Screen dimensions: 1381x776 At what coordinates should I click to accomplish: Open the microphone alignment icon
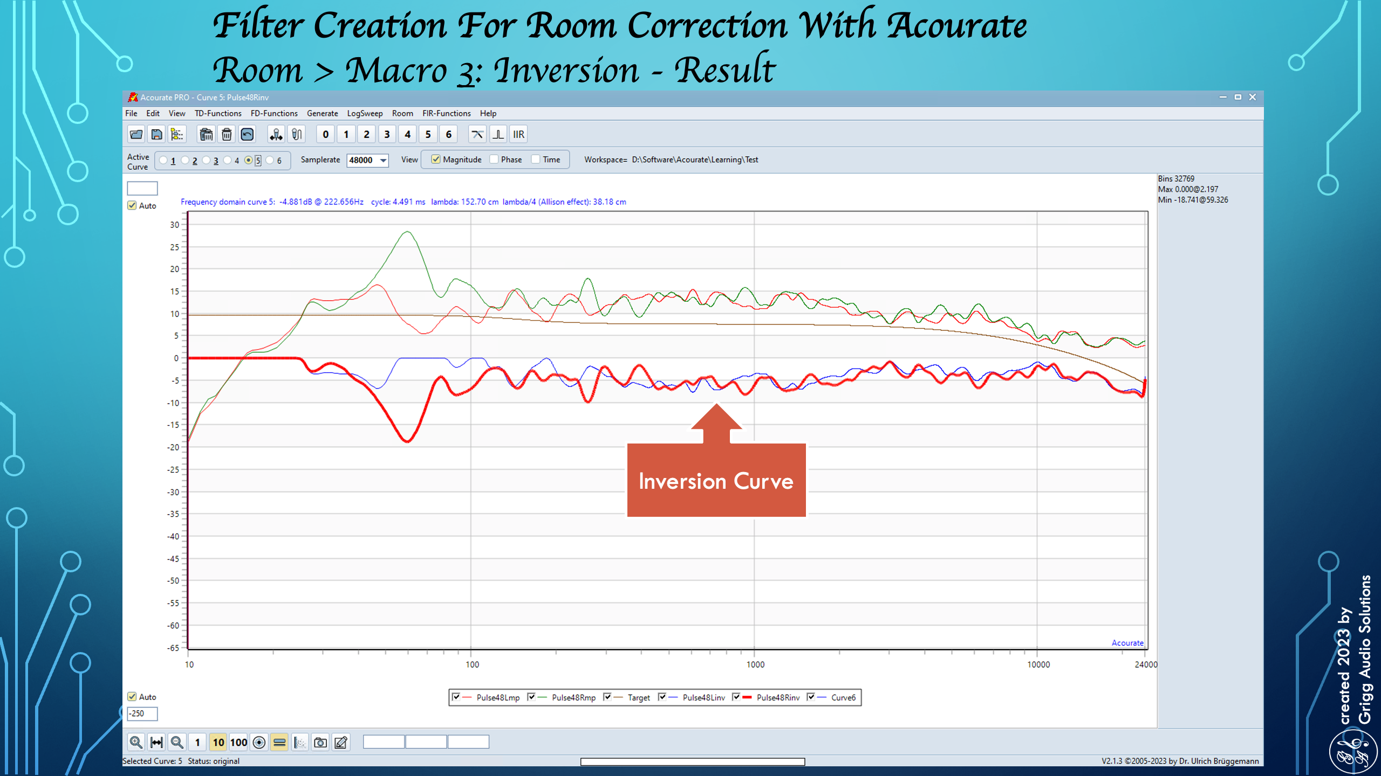pyautogui.click(x=276, y=134)
